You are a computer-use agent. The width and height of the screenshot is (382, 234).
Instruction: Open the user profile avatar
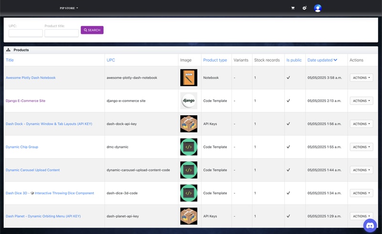click(318, 8)
